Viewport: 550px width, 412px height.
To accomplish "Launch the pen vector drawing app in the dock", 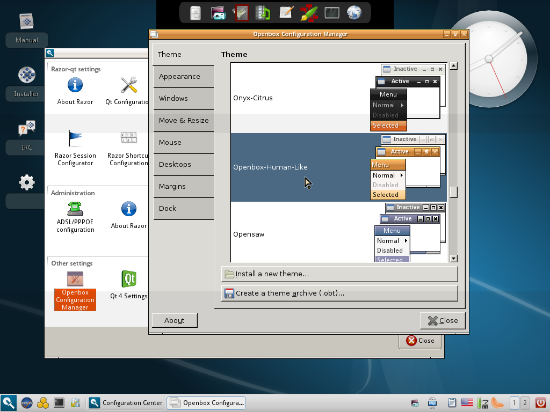I will [x=309, y=13].
